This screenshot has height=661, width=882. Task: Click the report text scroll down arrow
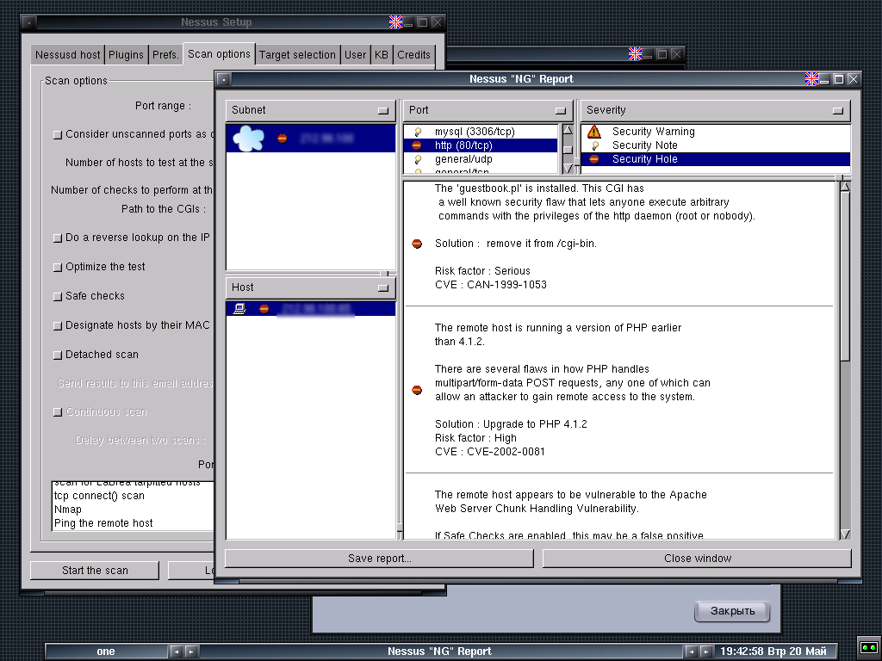pos(845,534)
